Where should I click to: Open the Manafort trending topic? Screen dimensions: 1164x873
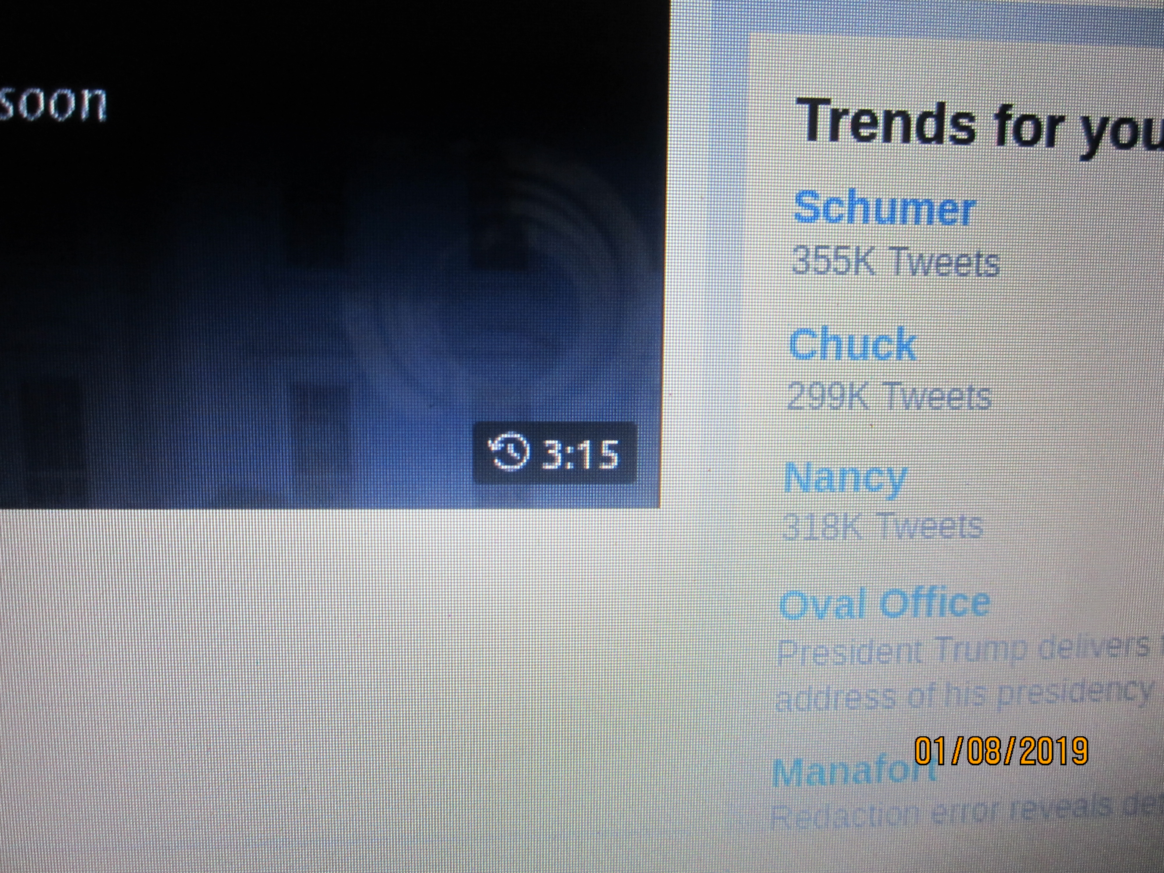pos(852,771)
